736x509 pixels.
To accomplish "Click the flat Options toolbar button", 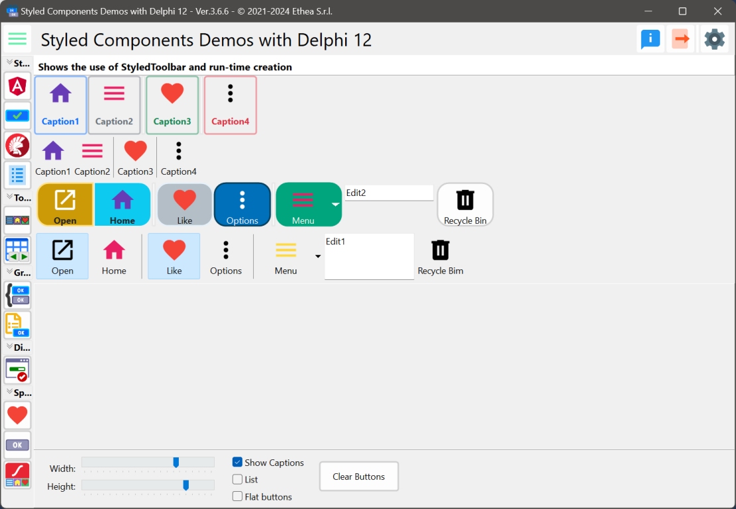I will [x=226, y=256].
